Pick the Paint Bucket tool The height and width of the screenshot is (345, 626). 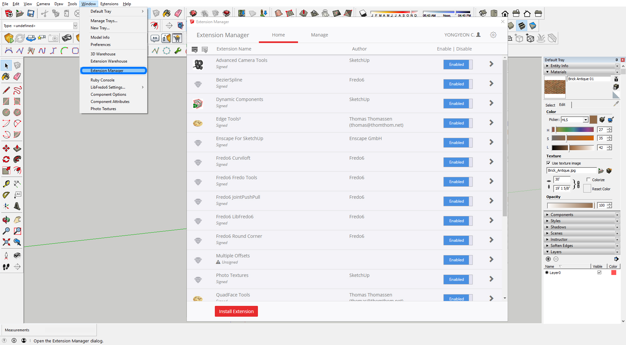[6, 77]
